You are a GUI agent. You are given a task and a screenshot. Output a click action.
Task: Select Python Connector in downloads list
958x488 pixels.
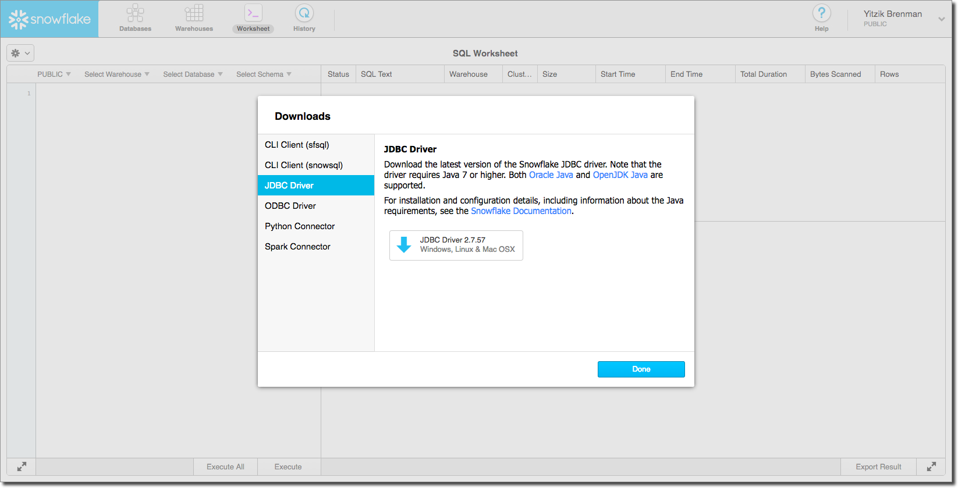coord(300,226)
